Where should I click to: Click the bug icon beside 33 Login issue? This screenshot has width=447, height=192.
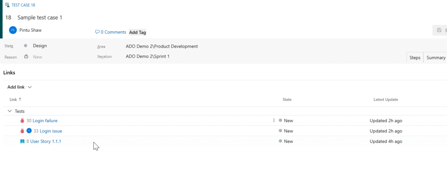click(22, 131)
